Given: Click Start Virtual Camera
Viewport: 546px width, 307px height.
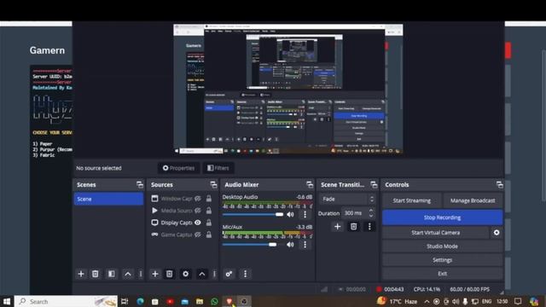Looking at the screenshot, I should (x=435, y=233).
